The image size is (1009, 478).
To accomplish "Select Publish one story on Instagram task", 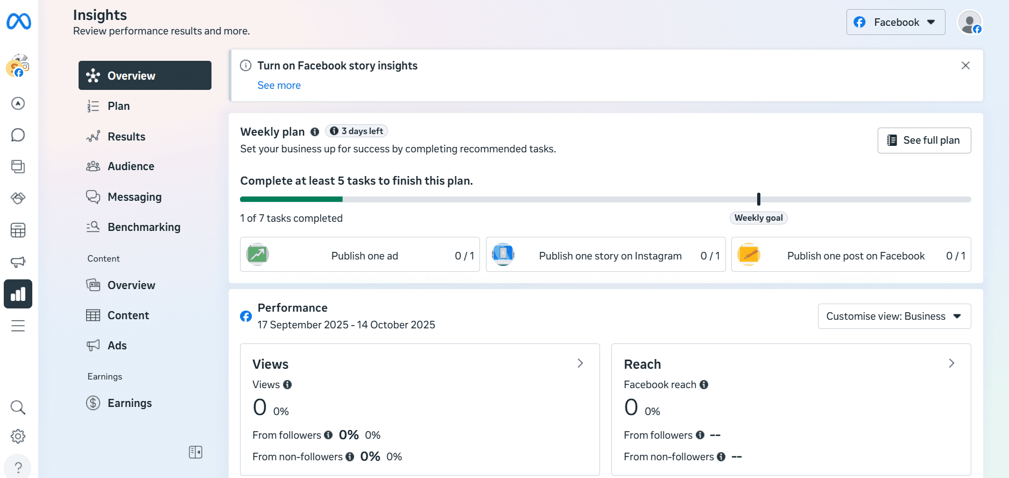I will [605, 255].
